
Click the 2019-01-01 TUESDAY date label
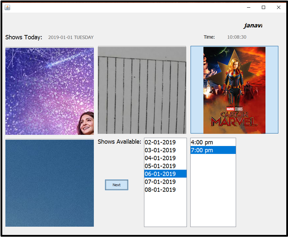click(71, 37)
